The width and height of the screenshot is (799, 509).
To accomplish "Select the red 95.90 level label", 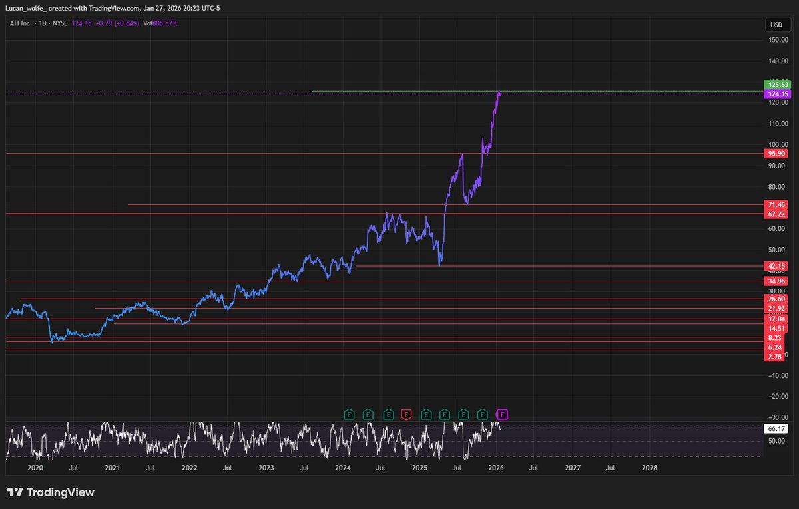I will click(778, 154).
